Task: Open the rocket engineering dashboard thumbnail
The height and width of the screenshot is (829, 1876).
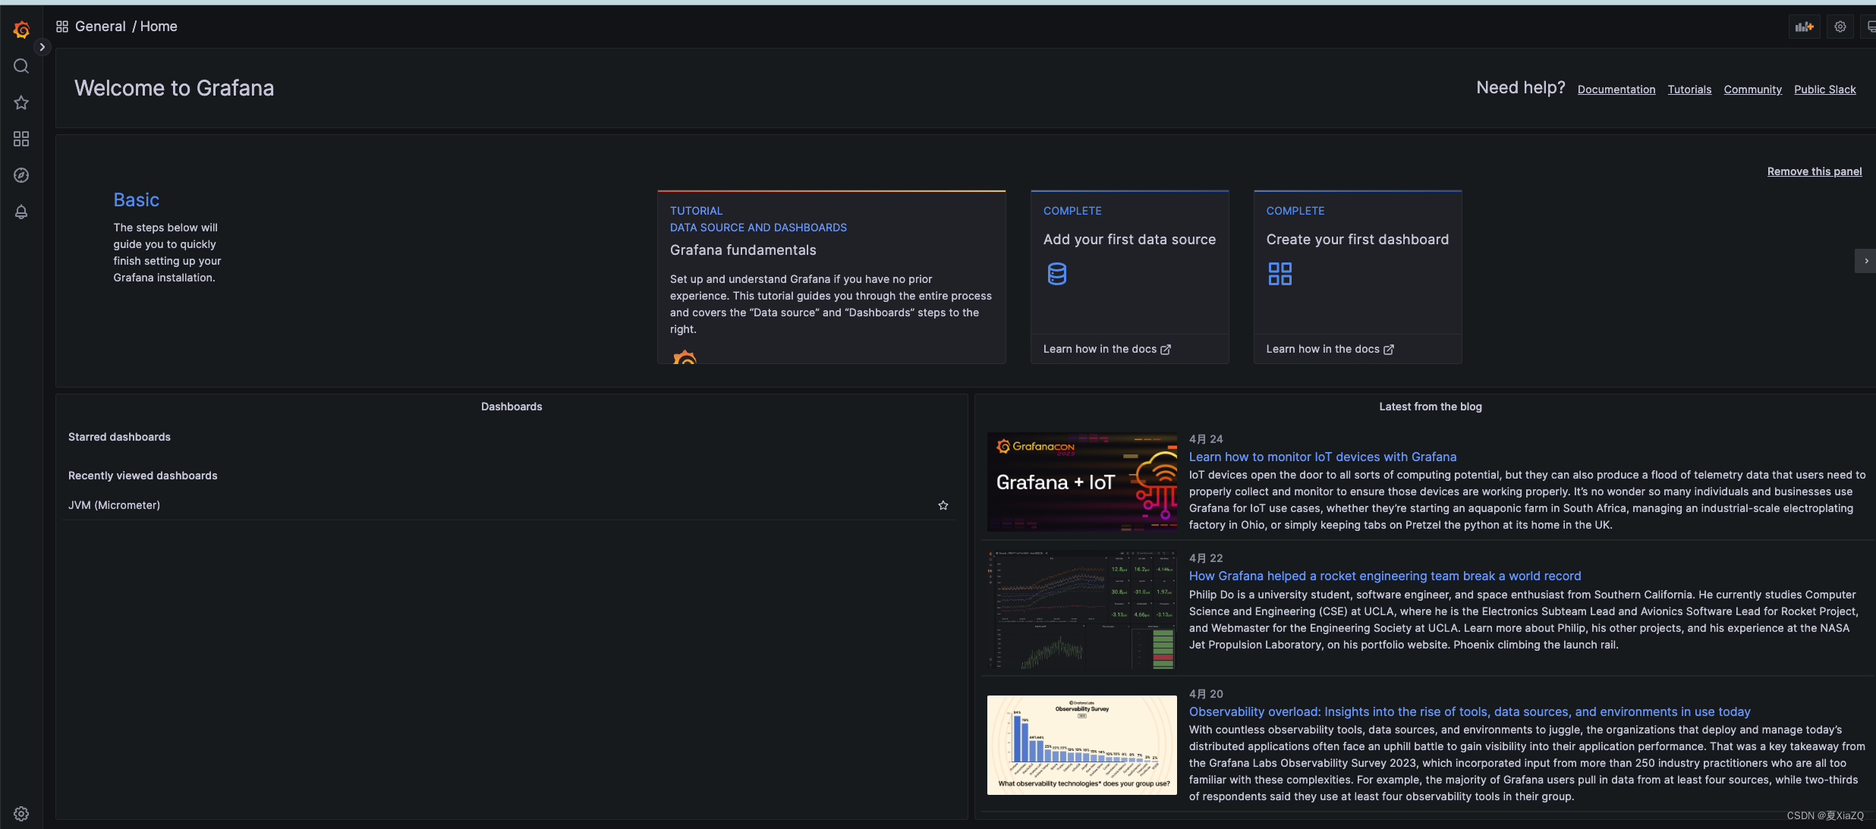Action: 1081,610
